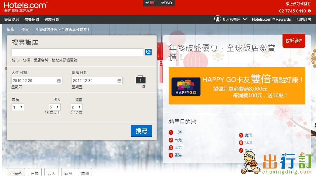Click the blue 搜尋 search button
Screen dimensions: 316x176
pos(142,131)
